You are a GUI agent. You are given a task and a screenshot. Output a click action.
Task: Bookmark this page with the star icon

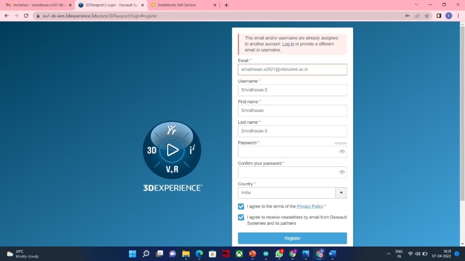tap(427, 15)
